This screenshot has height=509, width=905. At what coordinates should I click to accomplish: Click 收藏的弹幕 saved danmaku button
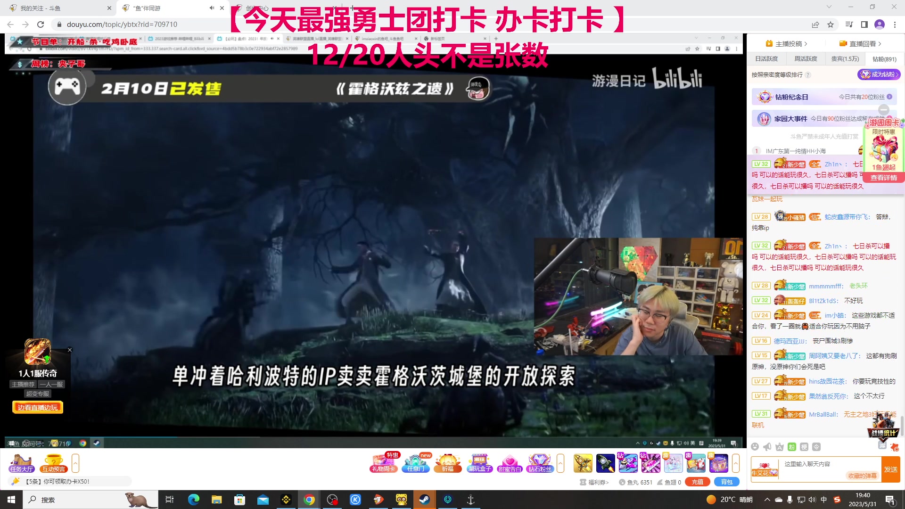click(863, 476)
